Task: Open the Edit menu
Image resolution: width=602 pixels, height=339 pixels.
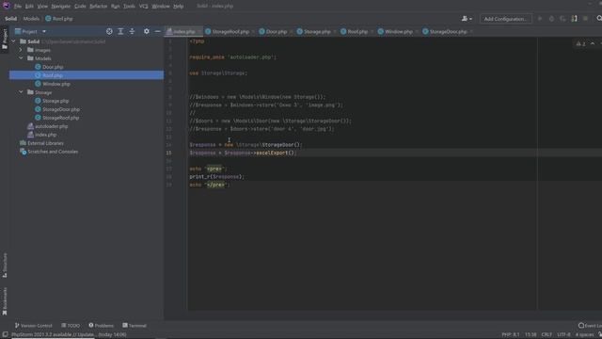Action: point(29,7)
